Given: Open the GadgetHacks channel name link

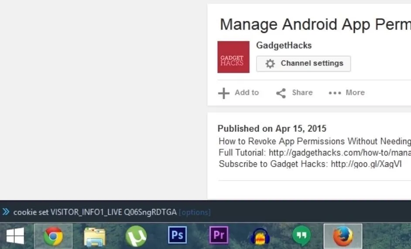Looking at the screenshot, I should point(284,45).
